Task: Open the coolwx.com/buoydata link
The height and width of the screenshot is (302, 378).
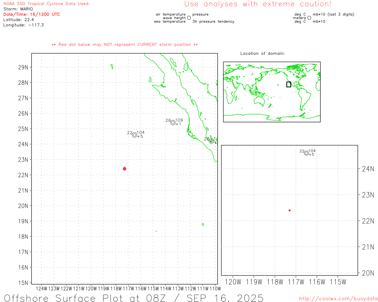Action: [338, 299]
